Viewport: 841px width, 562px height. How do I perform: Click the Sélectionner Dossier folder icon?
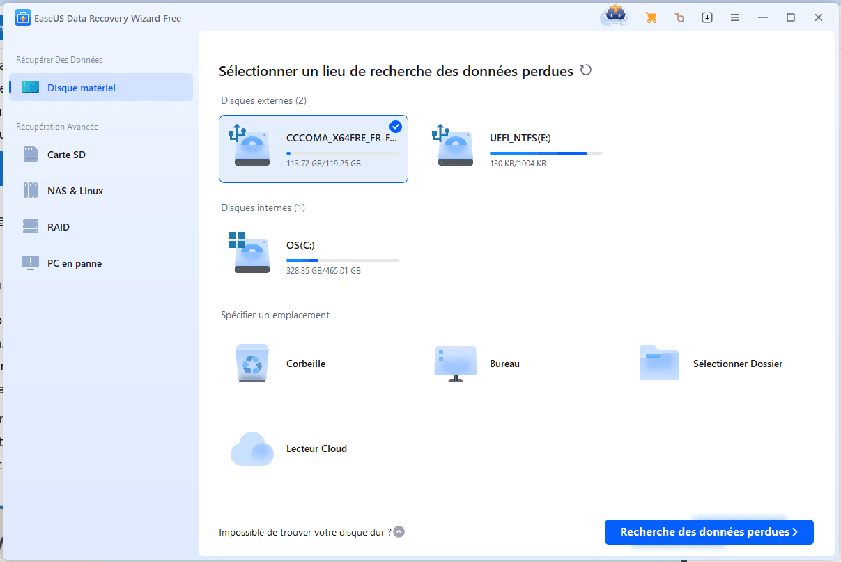tap(659, 363)
